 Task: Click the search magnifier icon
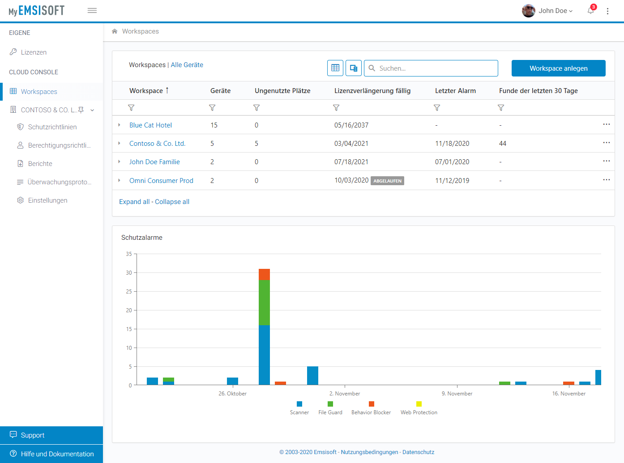tap(372, 68)
